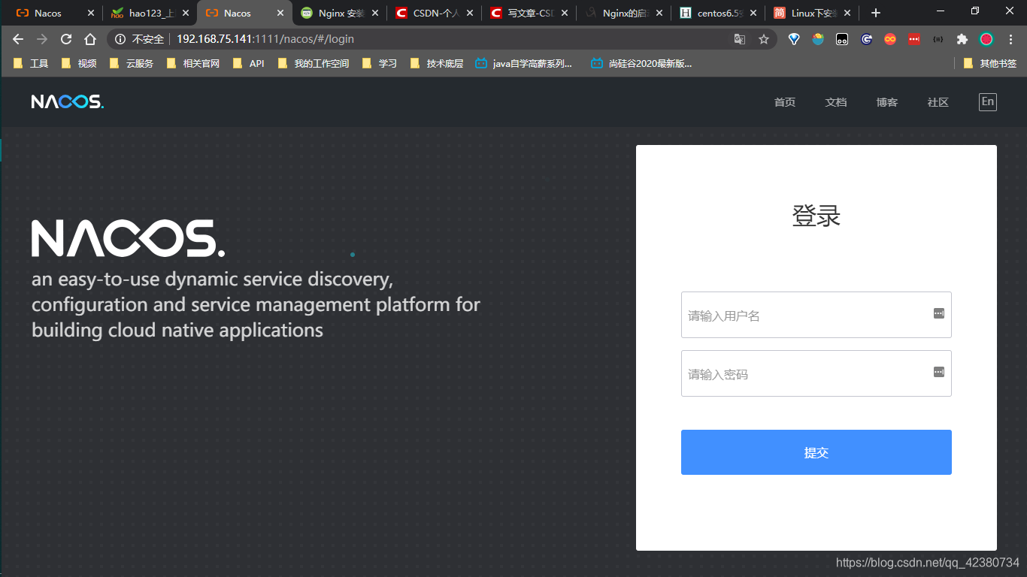Focus the 请输入密码 password field
Image resolution: width=1027 pixels, height=577 pixels.
coord(816,373)
